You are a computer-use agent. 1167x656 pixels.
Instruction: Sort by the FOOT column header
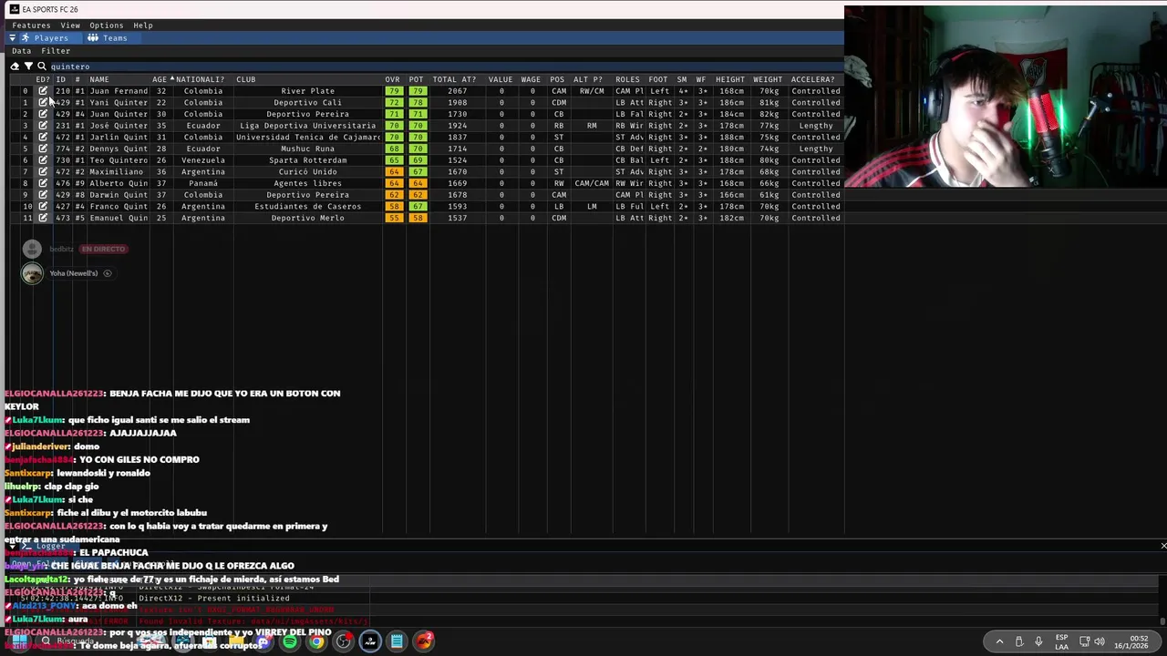658,79
